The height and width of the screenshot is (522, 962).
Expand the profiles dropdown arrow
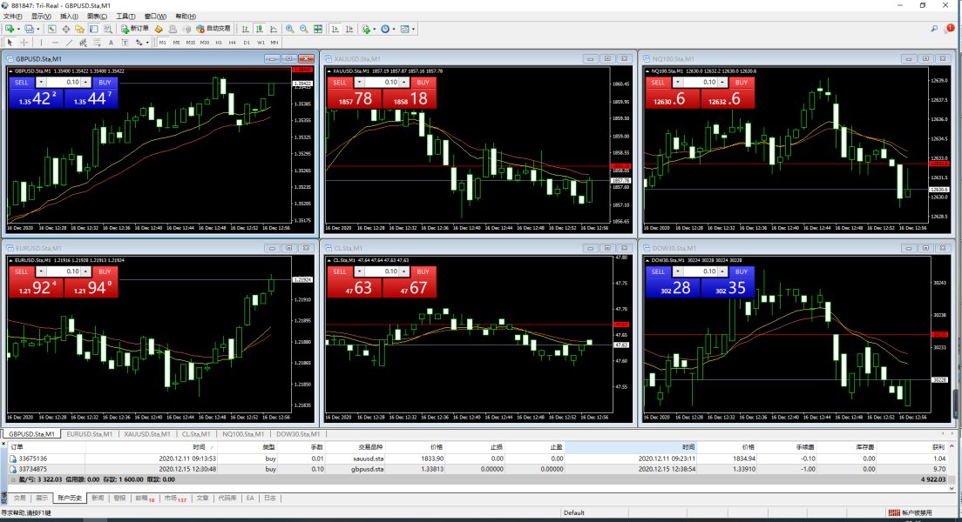[38, 29]
